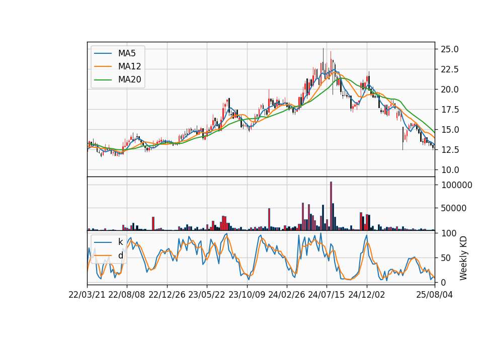
Task: Click the 22/08/08 date axis label
Action: click(x=127, y=295)
